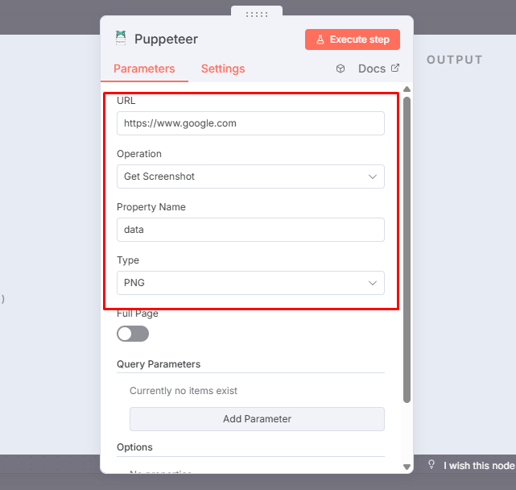This screenshot has height=490, width=516.
Task: Switch to the Parameters tab
Action: pyautogui.click(x=144, y=69)
